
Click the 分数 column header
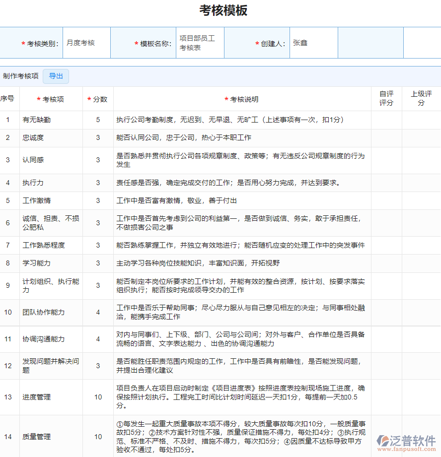tap(97, 99)
